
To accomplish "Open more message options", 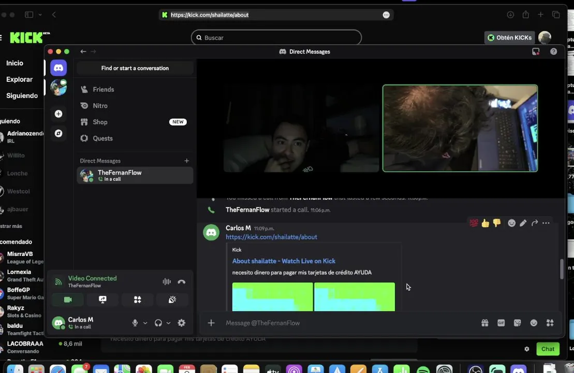I will pyautogui.click(x=546, y=223).
